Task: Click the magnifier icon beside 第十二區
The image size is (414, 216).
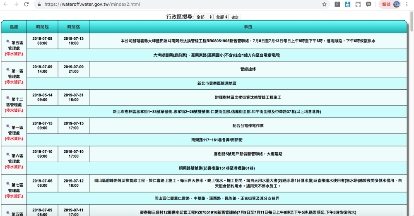Action: [8, 99]
